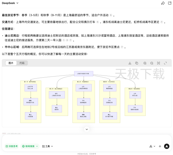Toggle 深度思考 deep thinking mode
This screenshot has width=173, height=155.
(12, 146)
